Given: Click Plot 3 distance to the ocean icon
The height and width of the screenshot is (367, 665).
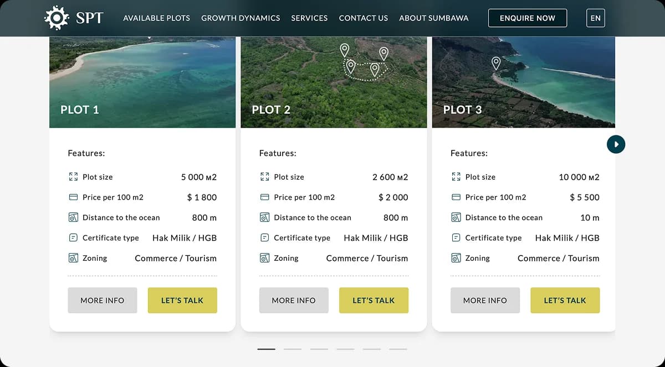Looking at the screenshot, I should point(456,218).
